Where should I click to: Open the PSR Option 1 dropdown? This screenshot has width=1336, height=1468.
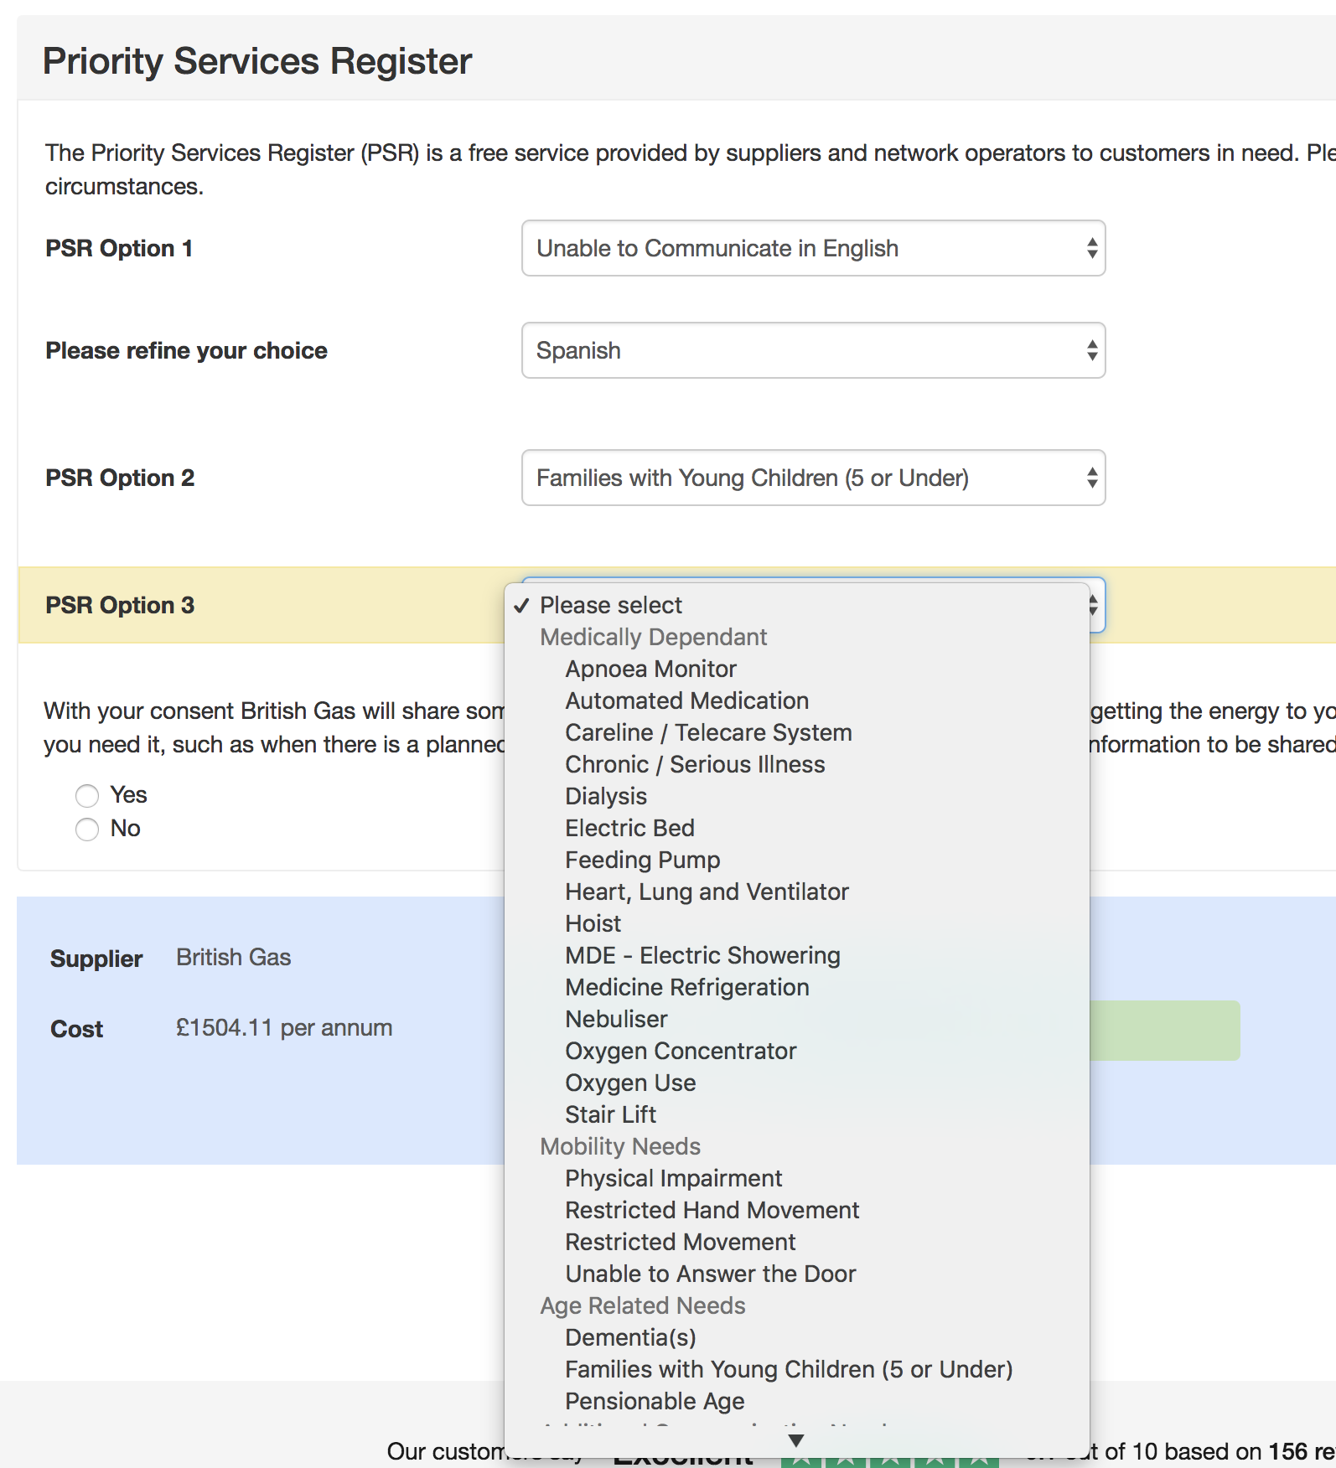813,248
